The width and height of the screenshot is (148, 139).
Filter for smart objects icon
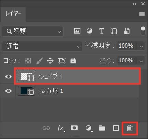(x=127, y=31)
